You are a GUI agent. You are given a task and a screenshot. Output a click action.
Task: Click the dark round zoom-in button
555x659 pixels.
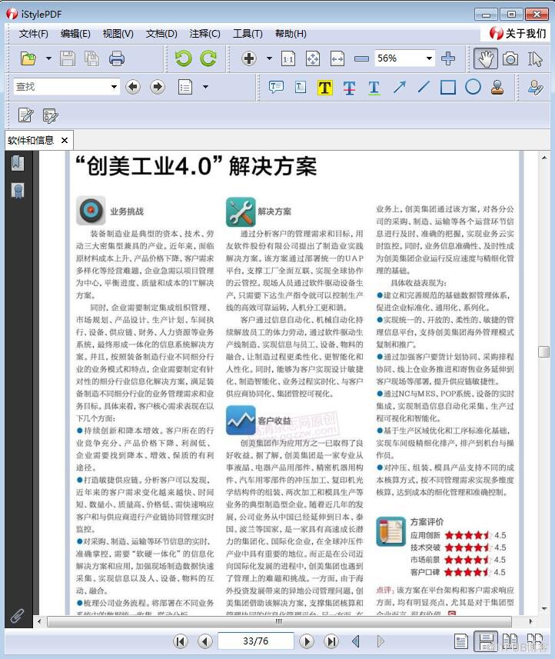(249, 58)
